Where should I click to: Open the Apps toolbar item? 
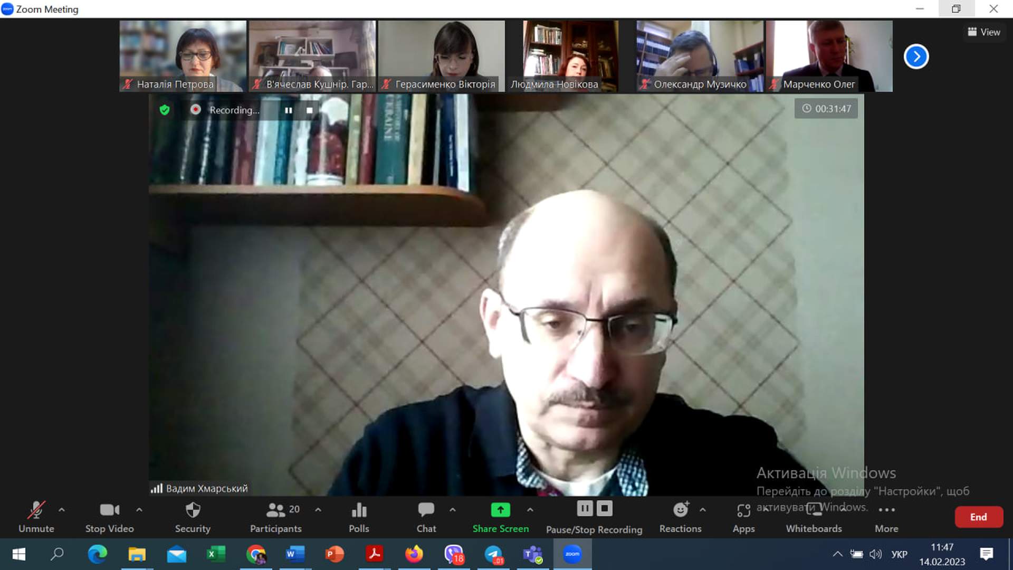pos(744,517)
